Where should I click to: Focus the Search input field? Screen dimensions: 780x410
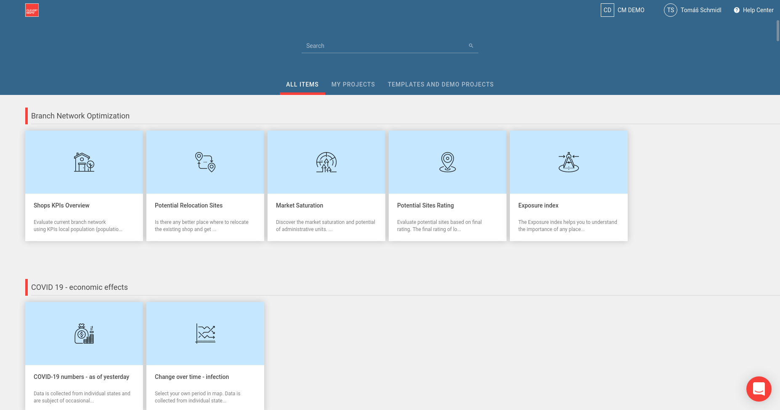383,46
